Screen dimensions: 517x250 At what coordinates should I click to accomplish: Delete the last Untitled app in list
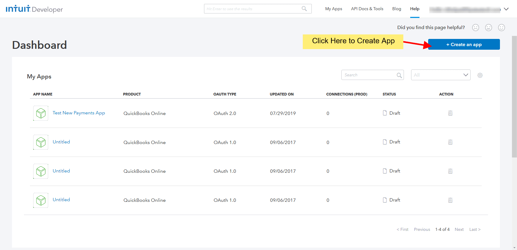(x=450, y=200)
